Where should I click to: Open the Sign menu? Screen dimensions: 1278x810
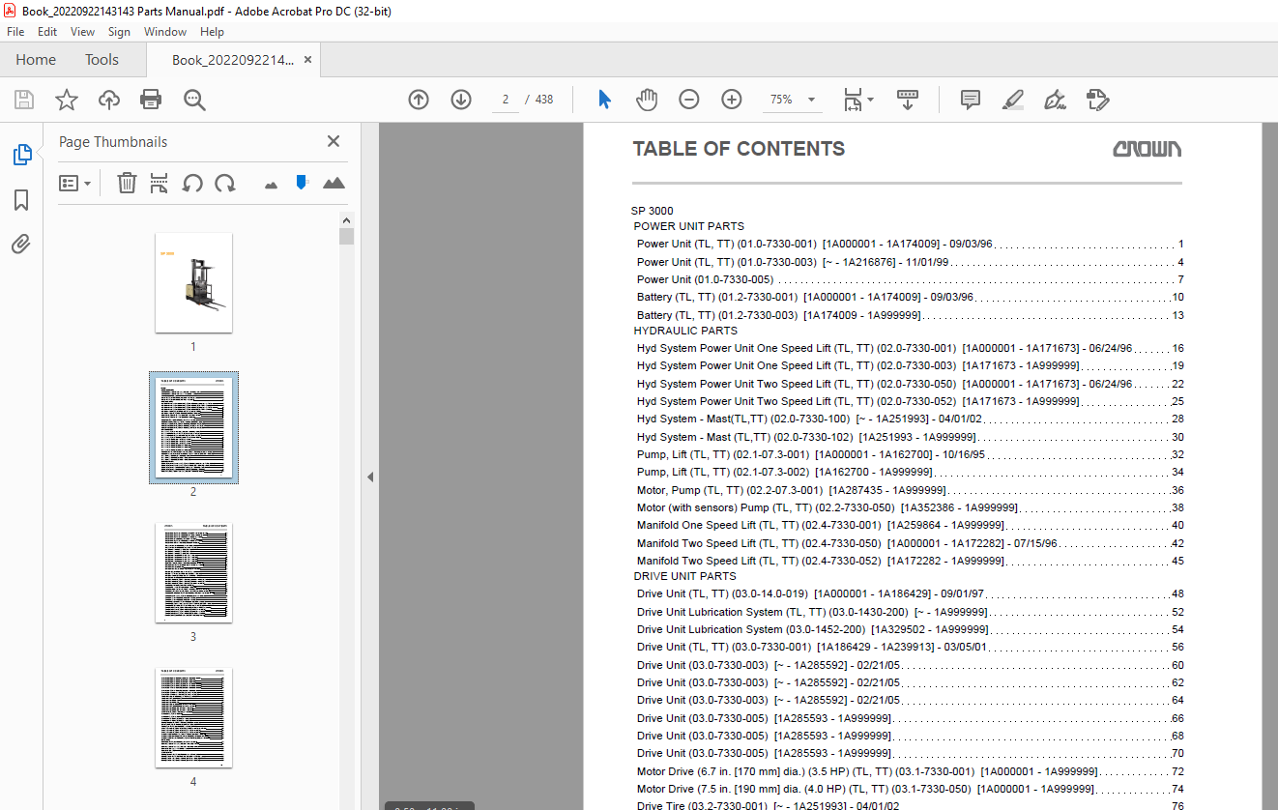point(119,32)
